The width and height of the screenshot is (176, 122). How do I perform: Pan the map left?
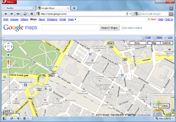point(5,47)
